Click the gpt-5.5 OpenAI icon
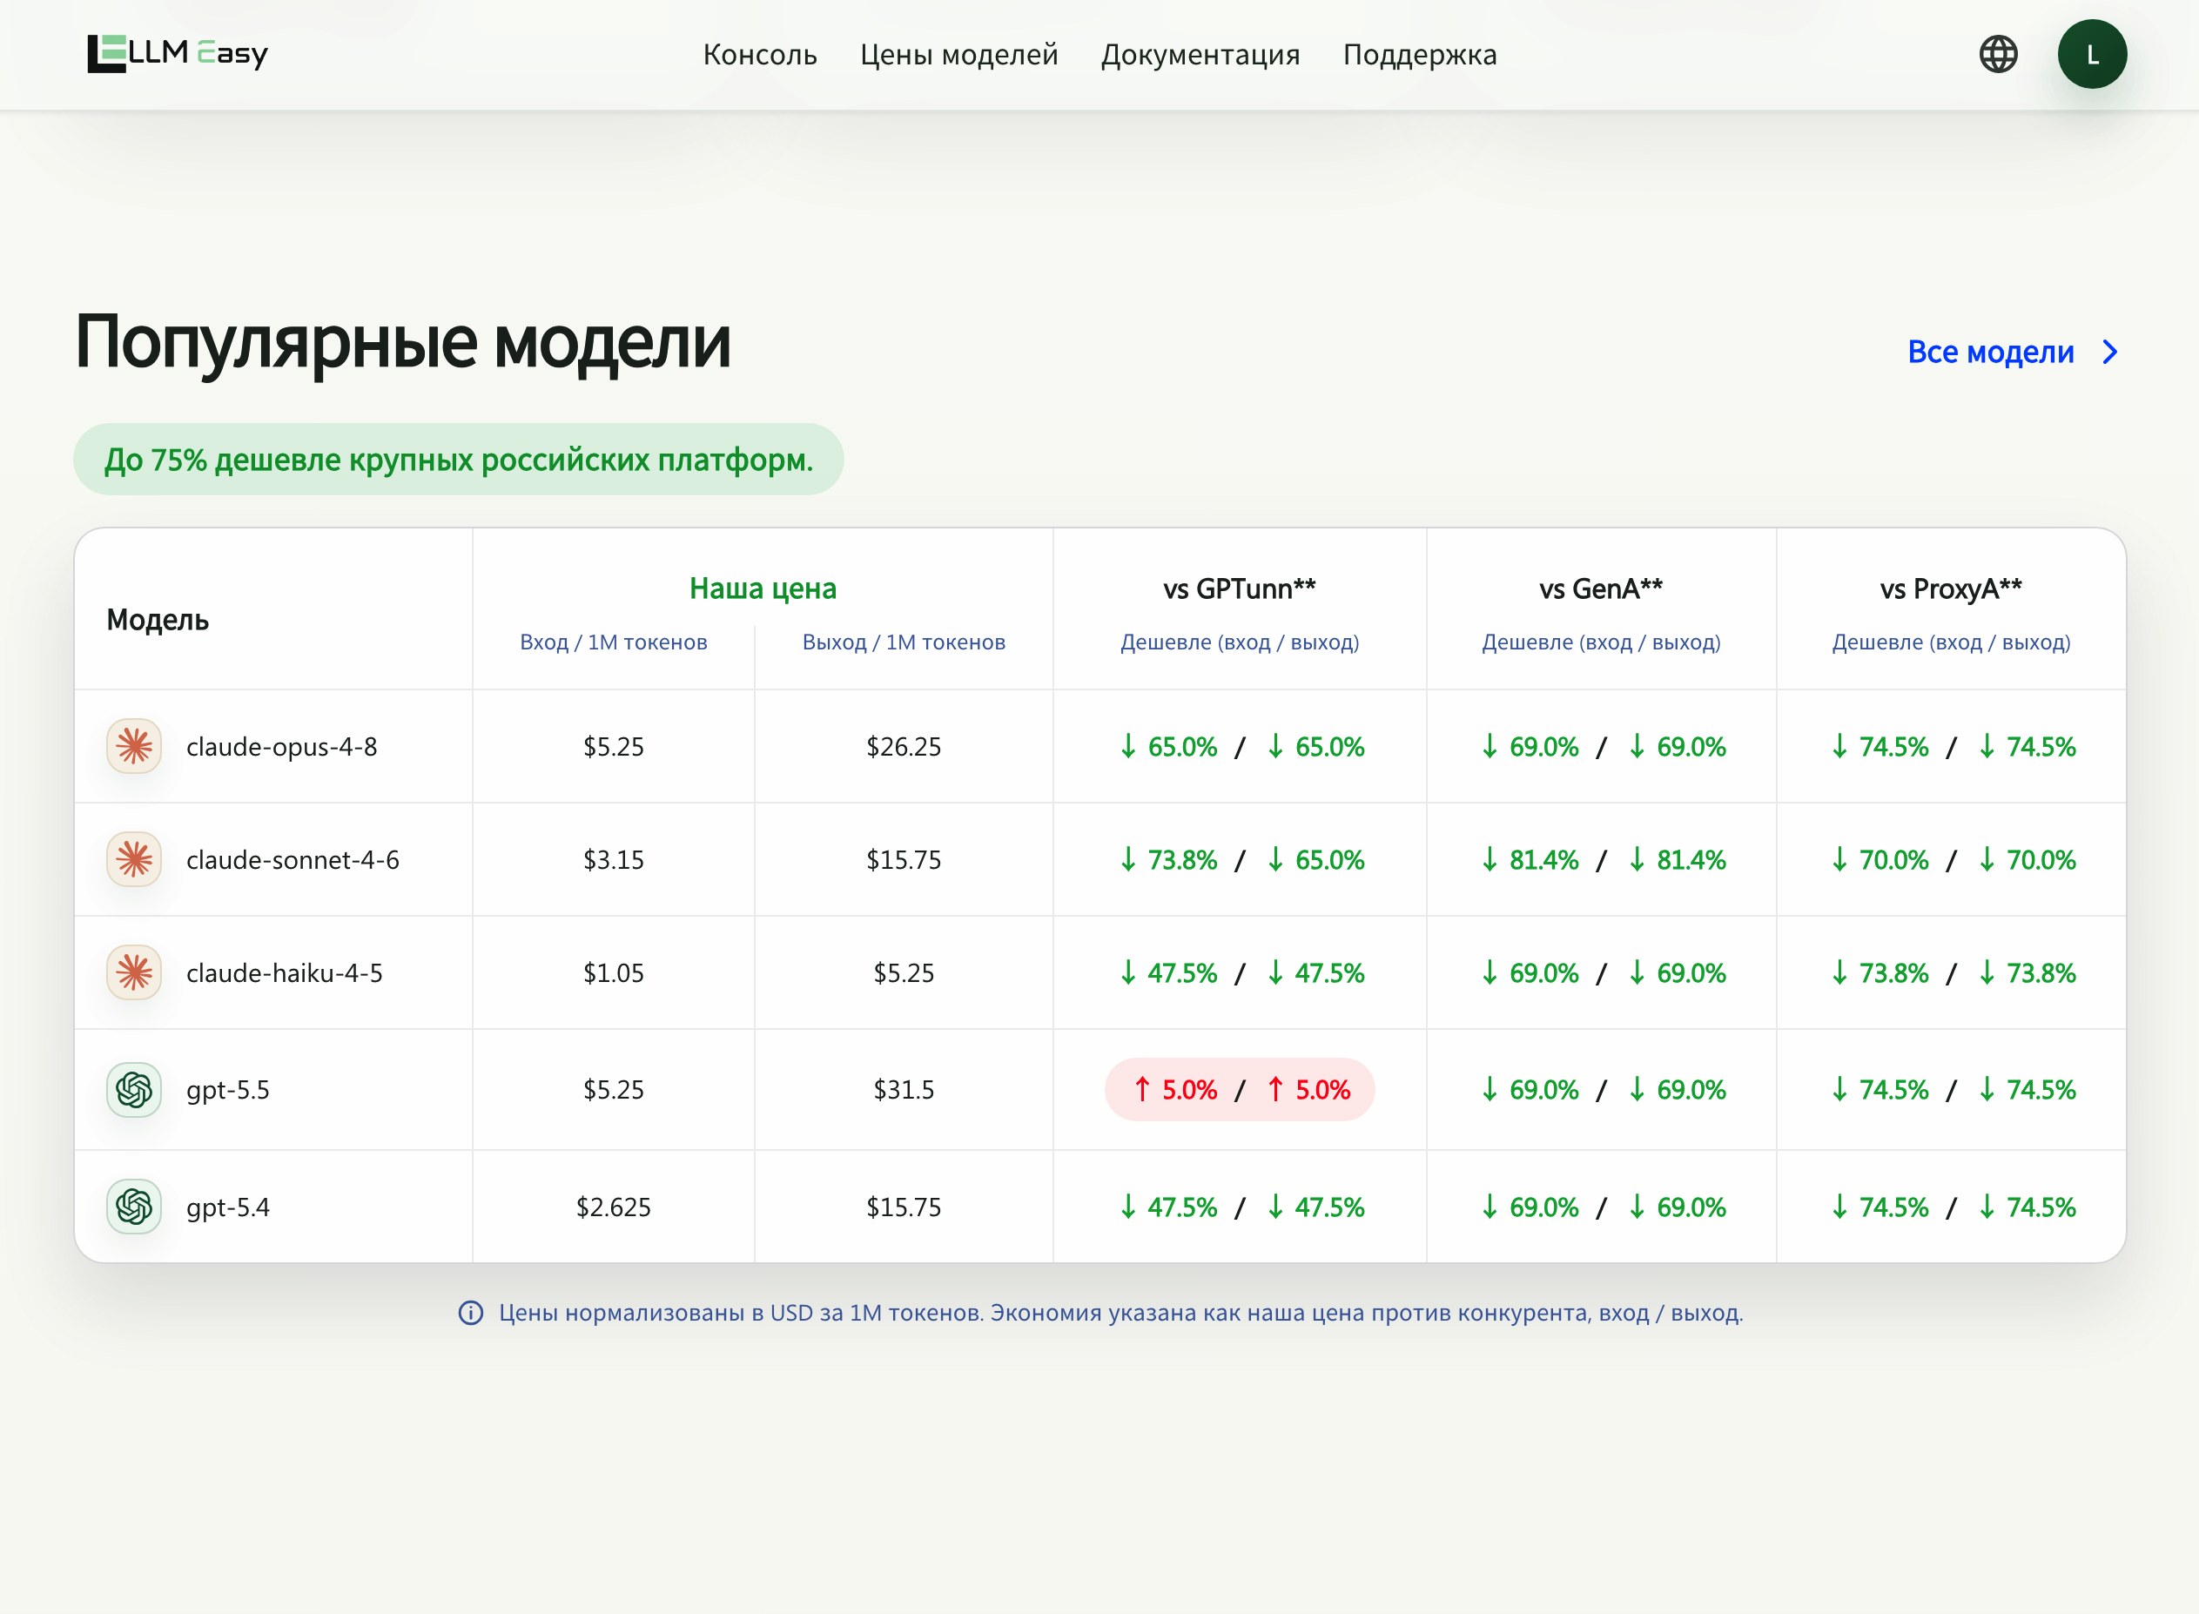The height and width of the screenshot is (1614, 2199). (x=134, y=1089)
